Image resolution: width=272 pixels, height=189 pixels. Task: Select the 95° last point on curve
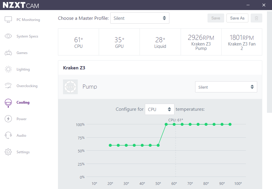[x=230, y=124]
